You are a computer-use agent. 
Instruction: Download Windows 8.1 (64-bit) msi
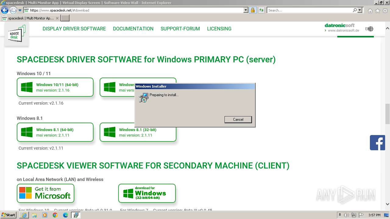55,132
